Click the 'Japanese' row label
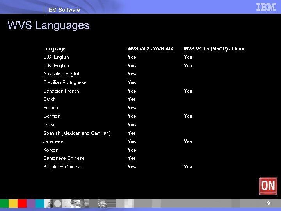The image size is (281, 211). pos(53,142)
